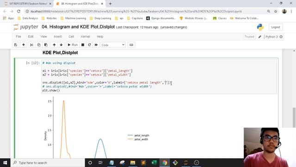Open Capstone bookmark folder
The width and height of the screenshot is (296, 167).
click(135, 18)
